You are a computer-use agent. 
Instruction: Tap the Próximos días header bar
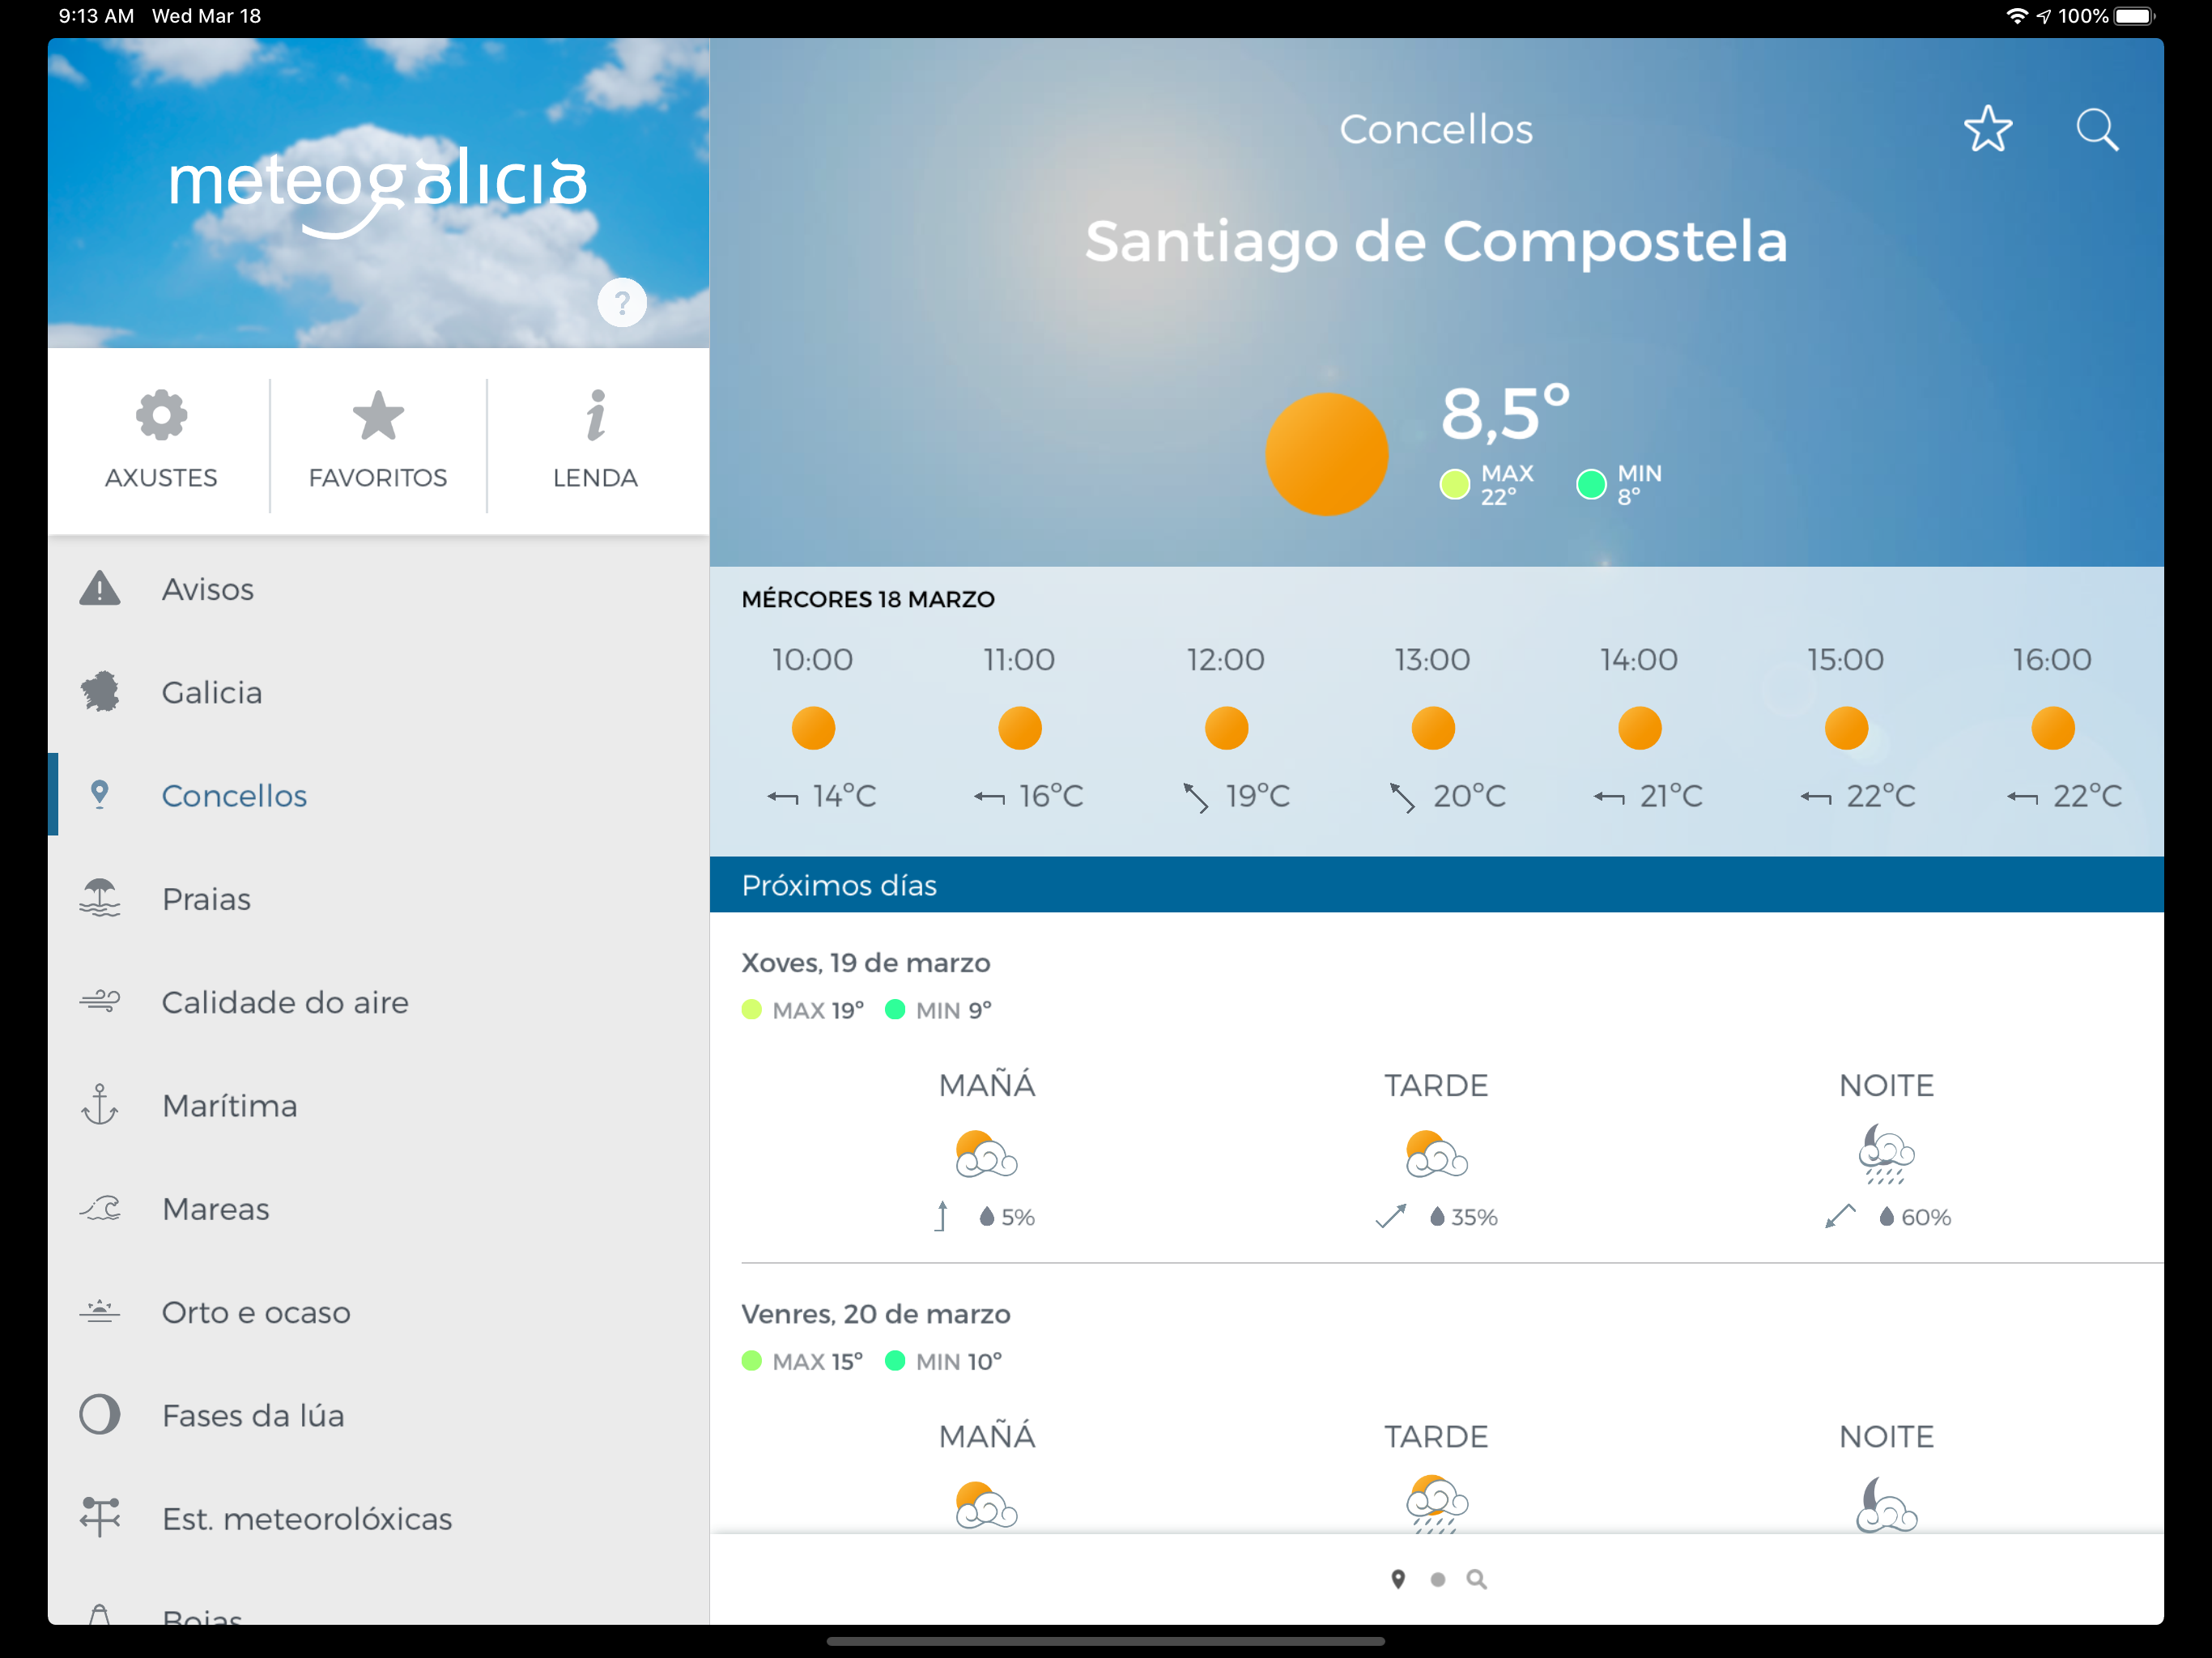pyautogui.click(x=1436, y=885)
